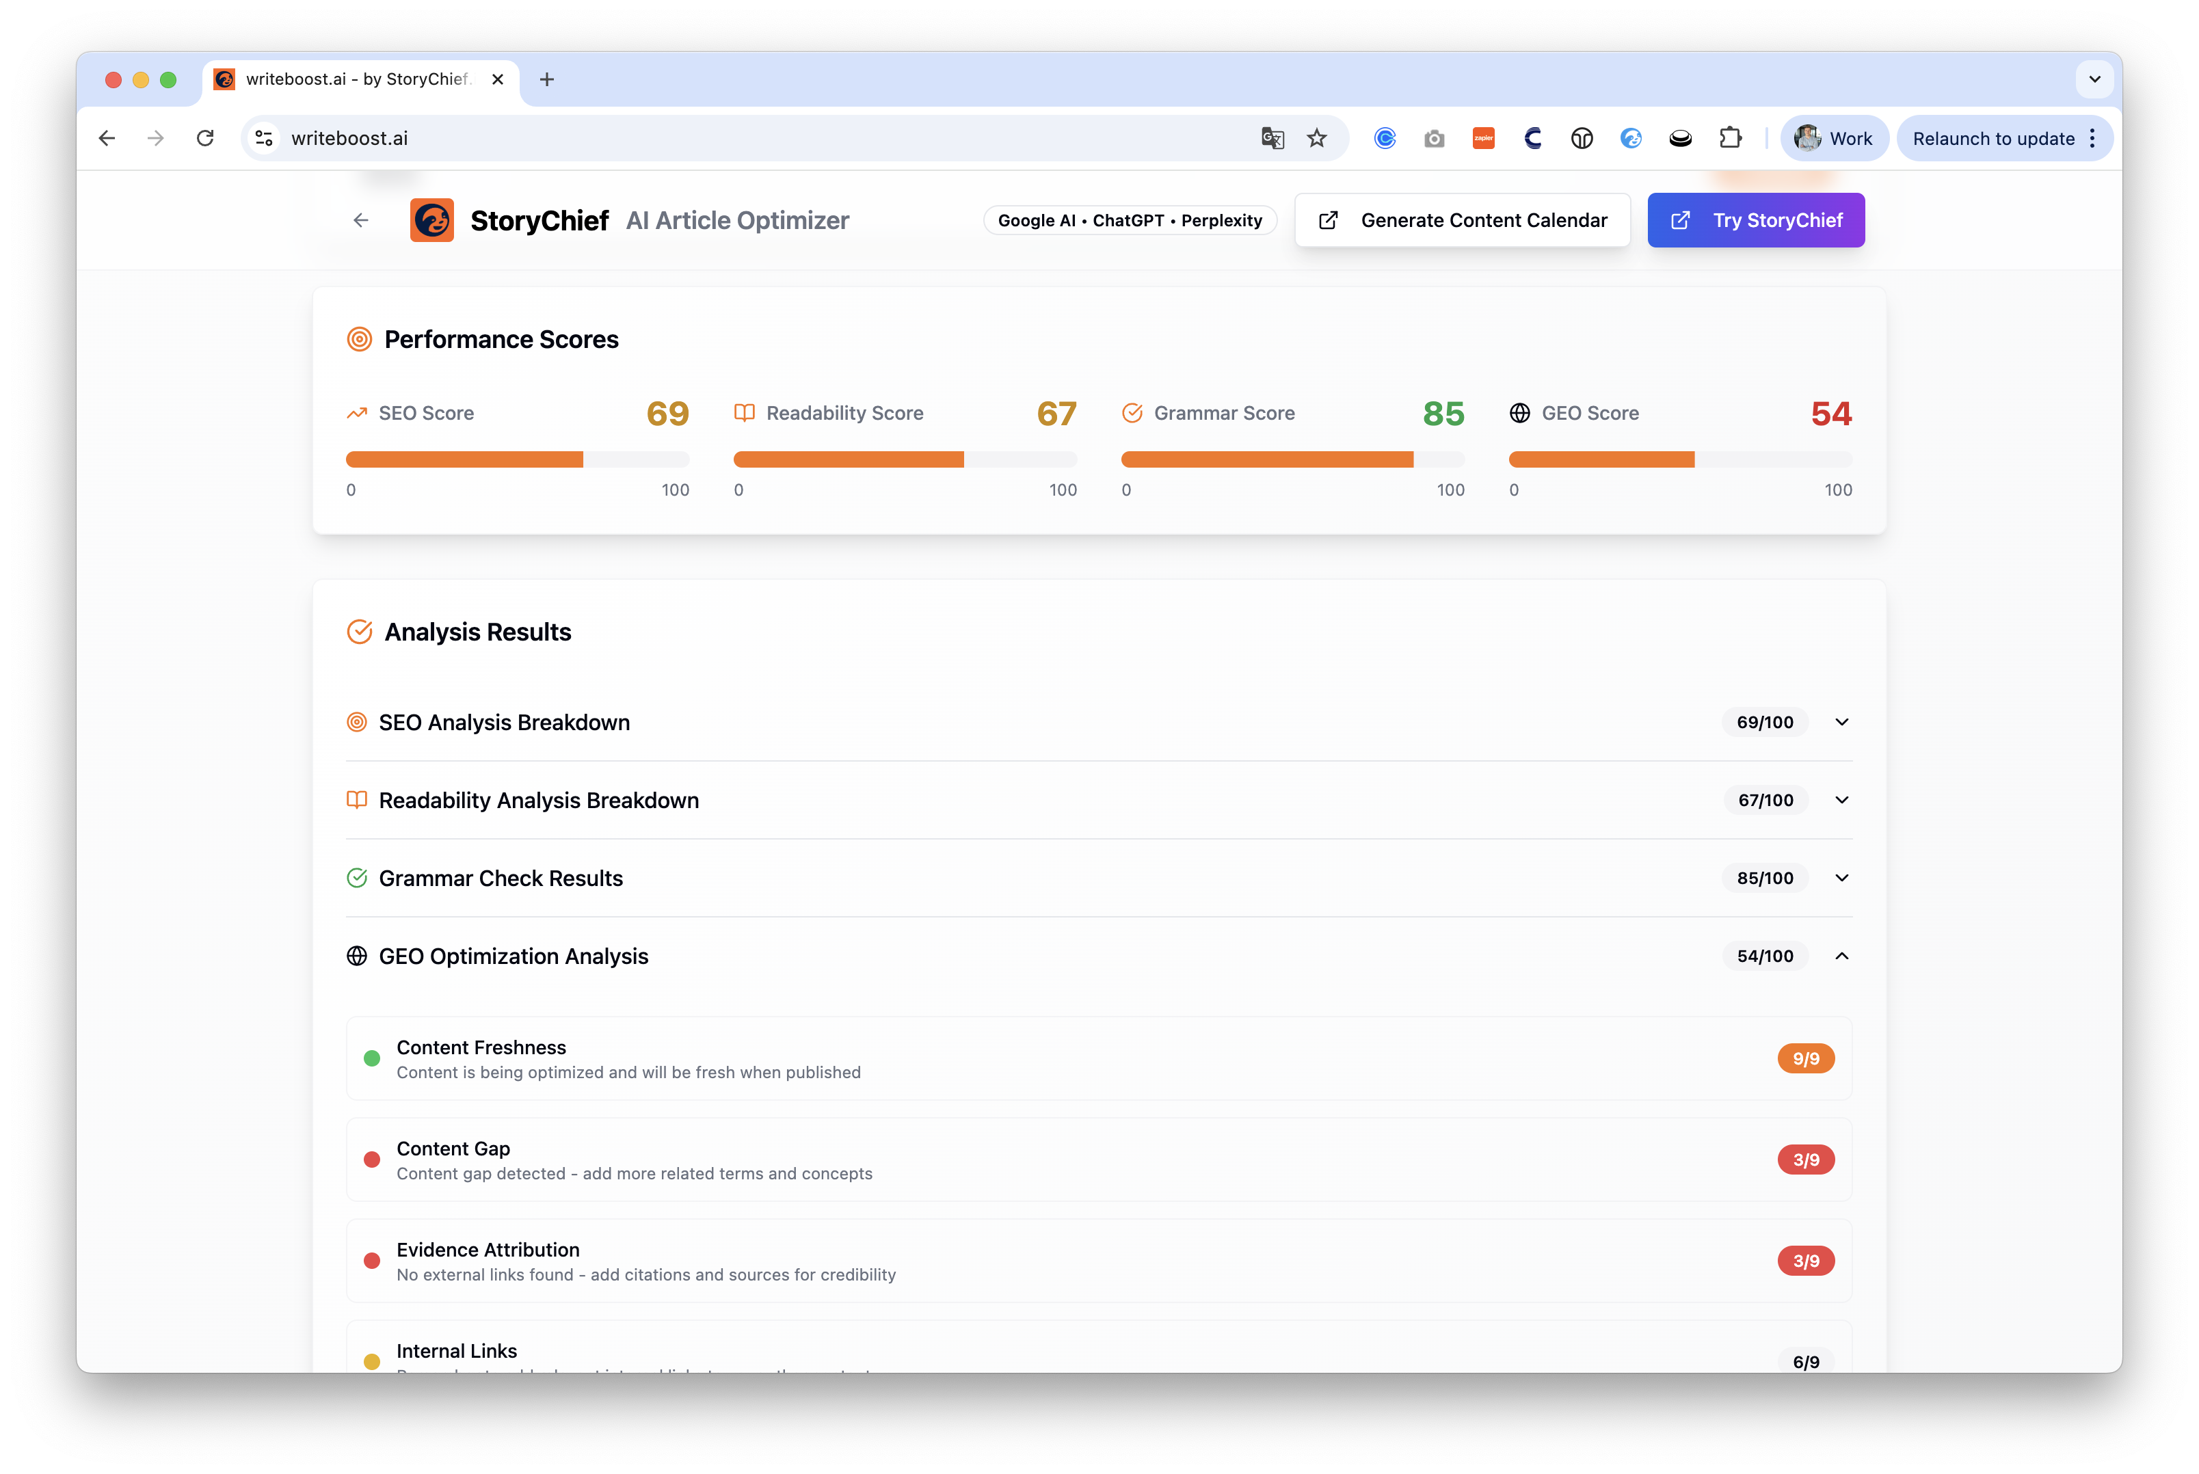
Task: Click the Try StoryChief button
Action: pyautogui.click(x=1755, y=220)
